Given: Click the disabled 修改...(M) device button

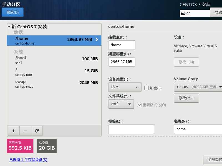Looking at the screenshot, I should click(186, 62).
